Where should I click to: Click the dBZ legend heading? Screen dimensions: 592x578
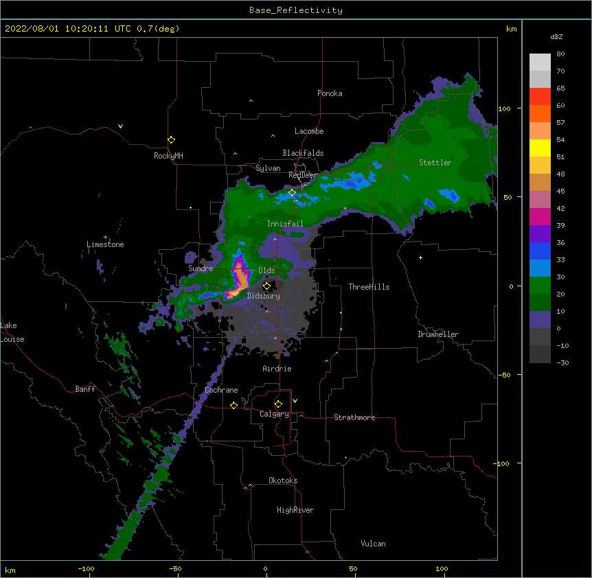[x=556, y=37]
